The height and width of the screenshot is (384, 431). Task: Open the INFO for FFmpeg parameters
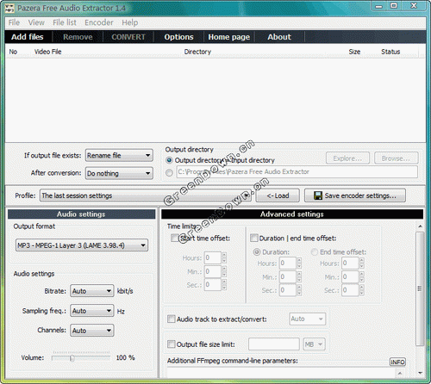397,362
